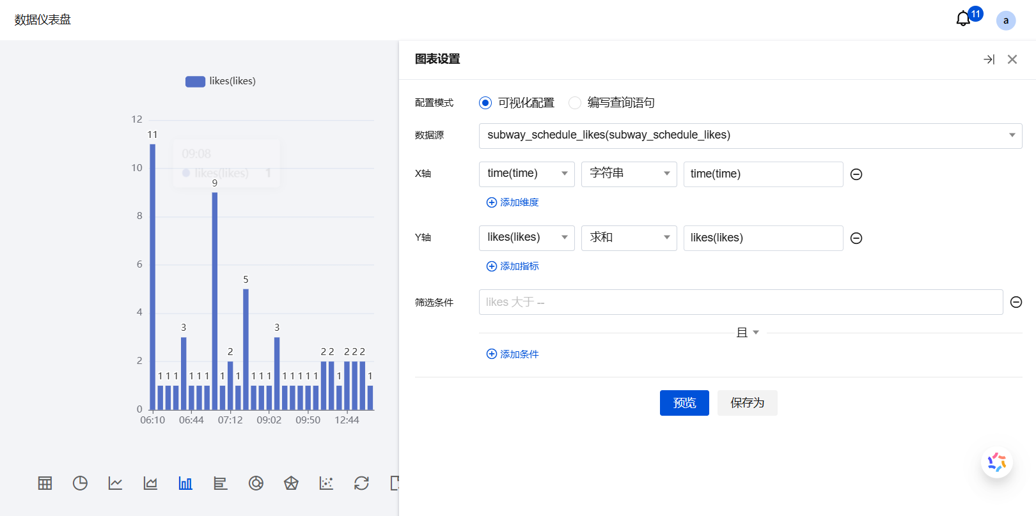Switch to the pie chart type
This screenshot has width=1036, height=516.
tap(80, 483)
